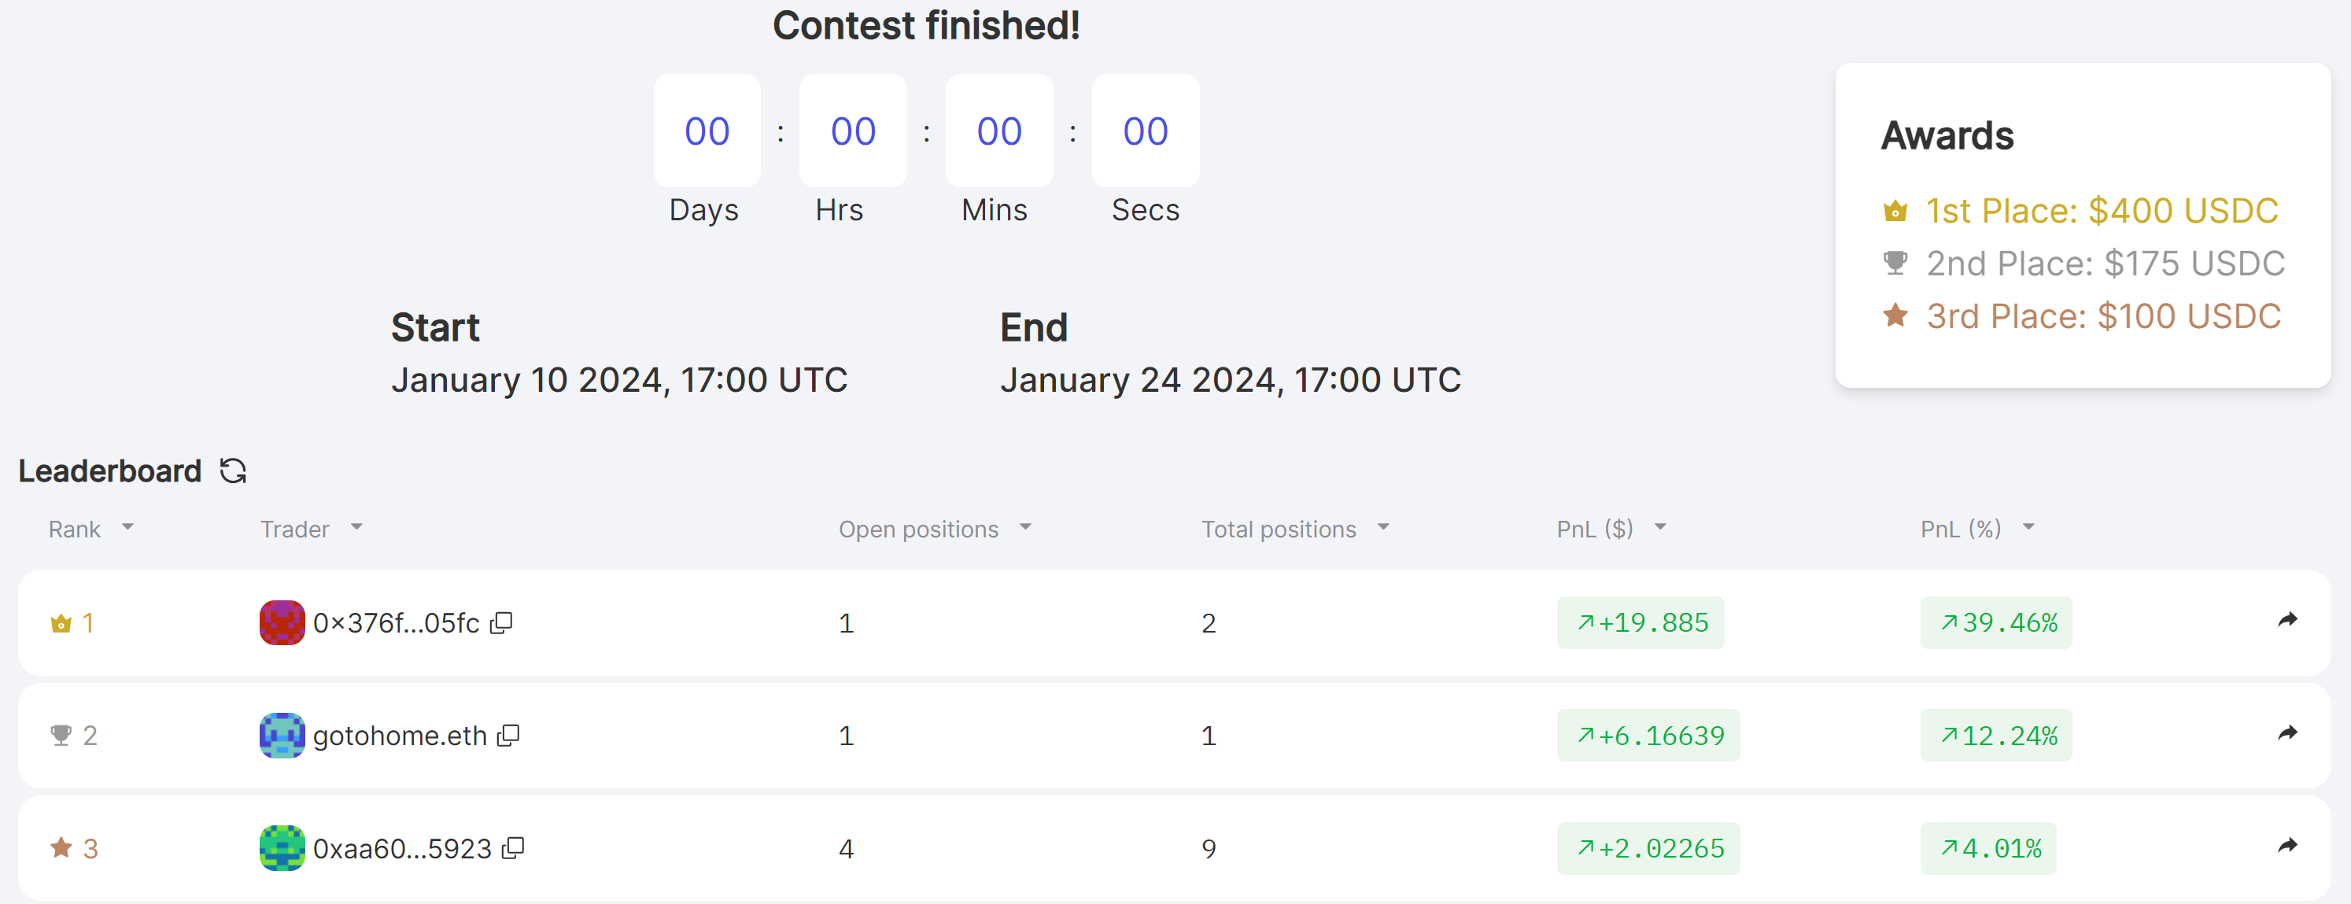The height and width of the screenshot is (904, 2351).
Task: Sort by the Trader column arrow
Action: (357, 527)
